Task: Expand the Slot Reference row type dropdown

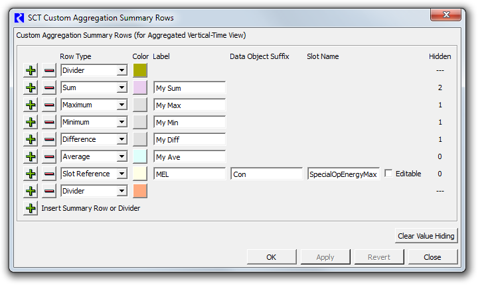Action: (x=94, y=174)
